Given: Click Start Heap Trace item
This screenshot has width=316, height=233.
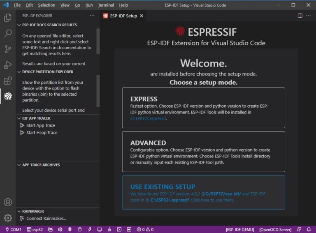Looking at the screenshot, I should click(42, 133).
